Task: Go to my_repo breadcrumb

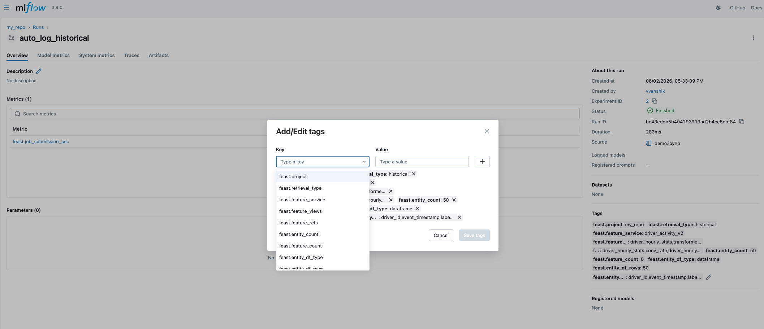Action: [16, 27]
